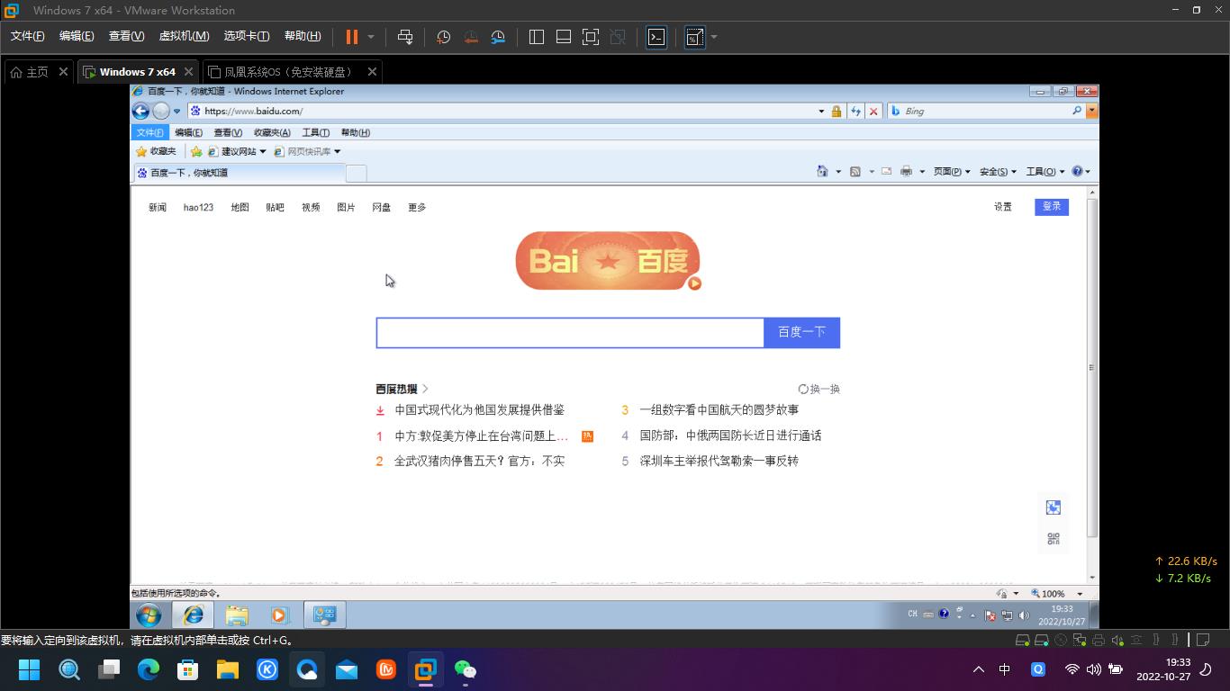Click the 百度一下 search button
Viewport: 1230px width, 691px height.
[801, 332]
